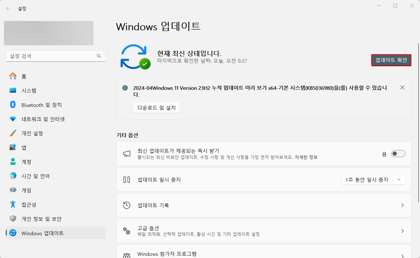Click the Windows 업데이트 sync icon in sidebar
Screen dimensions: 420x258
13,233
